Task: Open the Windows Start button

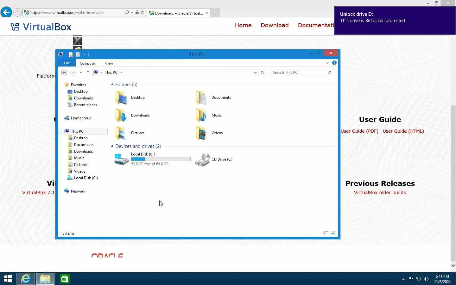Action: pos(8,279)
